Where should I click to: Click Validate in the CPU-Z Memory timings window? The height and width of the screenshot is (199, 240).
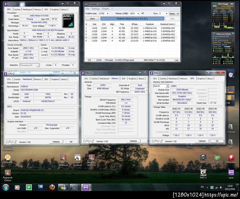[133, 141]
